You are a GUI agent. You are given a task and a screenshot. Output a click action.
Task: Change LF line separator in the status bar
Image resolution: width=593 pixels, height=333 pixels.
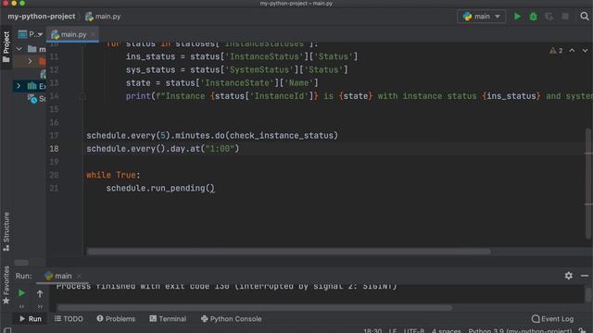click(393, 330)
